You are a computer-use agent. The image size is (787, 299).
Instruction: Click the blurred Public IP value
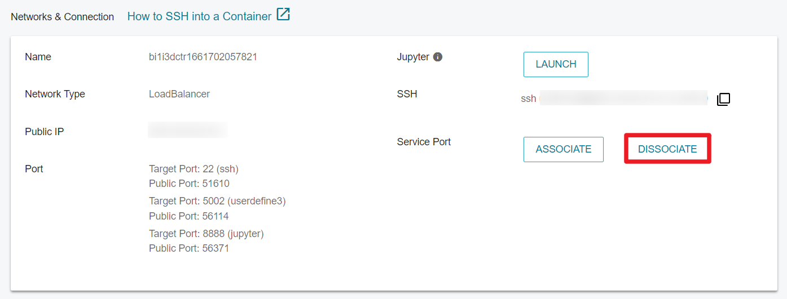pyautogui.click(x=188, y=130)
